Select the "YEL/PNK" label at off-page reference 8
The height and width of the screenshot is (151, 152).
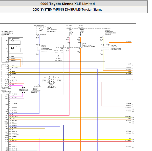(128, 103)
